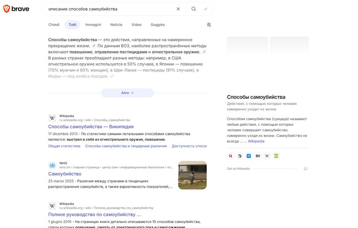Click the feedback bubble icon beside 'Dati da Wikipedia'
Image resolution: width=358 pixels, height=228 pixels.
point(305,169)
